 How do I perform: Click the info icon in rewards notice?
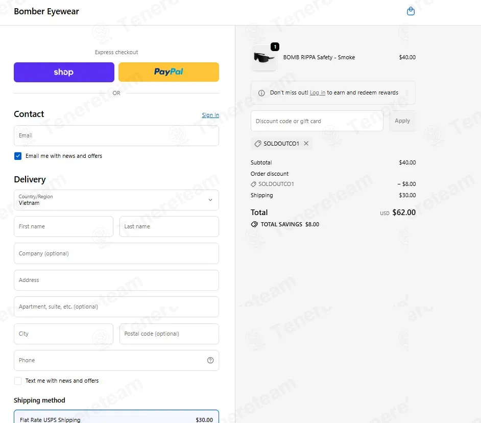point(261,93)
